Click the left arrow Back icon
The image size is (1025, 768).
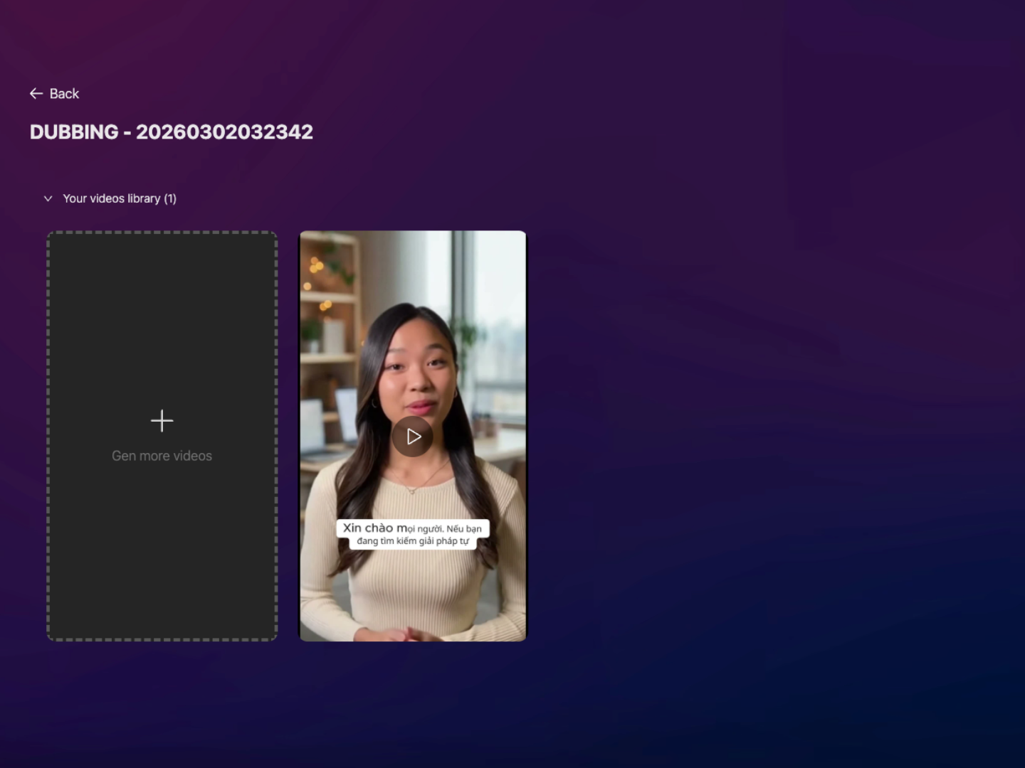[x=36, y=94]
